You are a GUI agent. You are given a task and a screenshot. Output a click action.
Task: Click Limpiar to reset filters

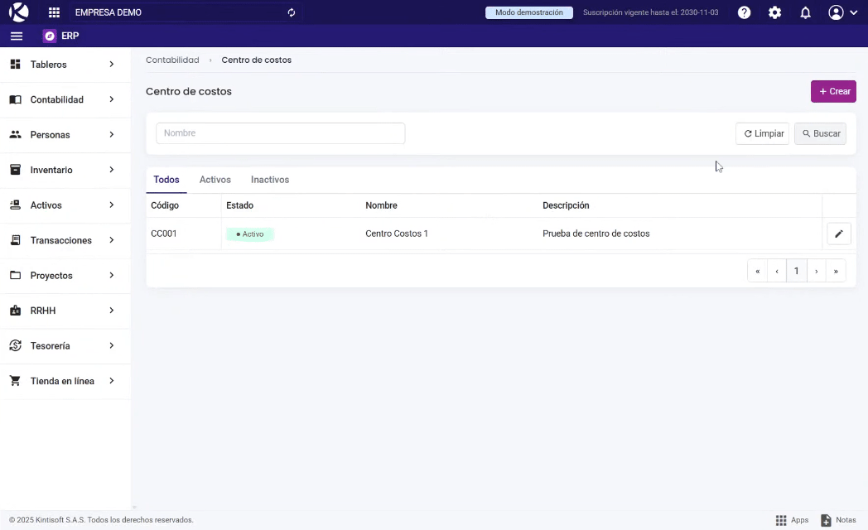[762, 133]
